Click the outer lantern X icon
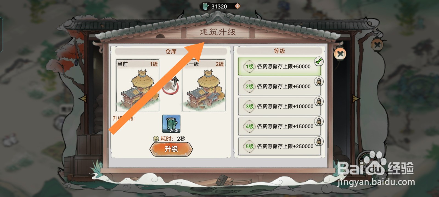 (x=377, y=44)
